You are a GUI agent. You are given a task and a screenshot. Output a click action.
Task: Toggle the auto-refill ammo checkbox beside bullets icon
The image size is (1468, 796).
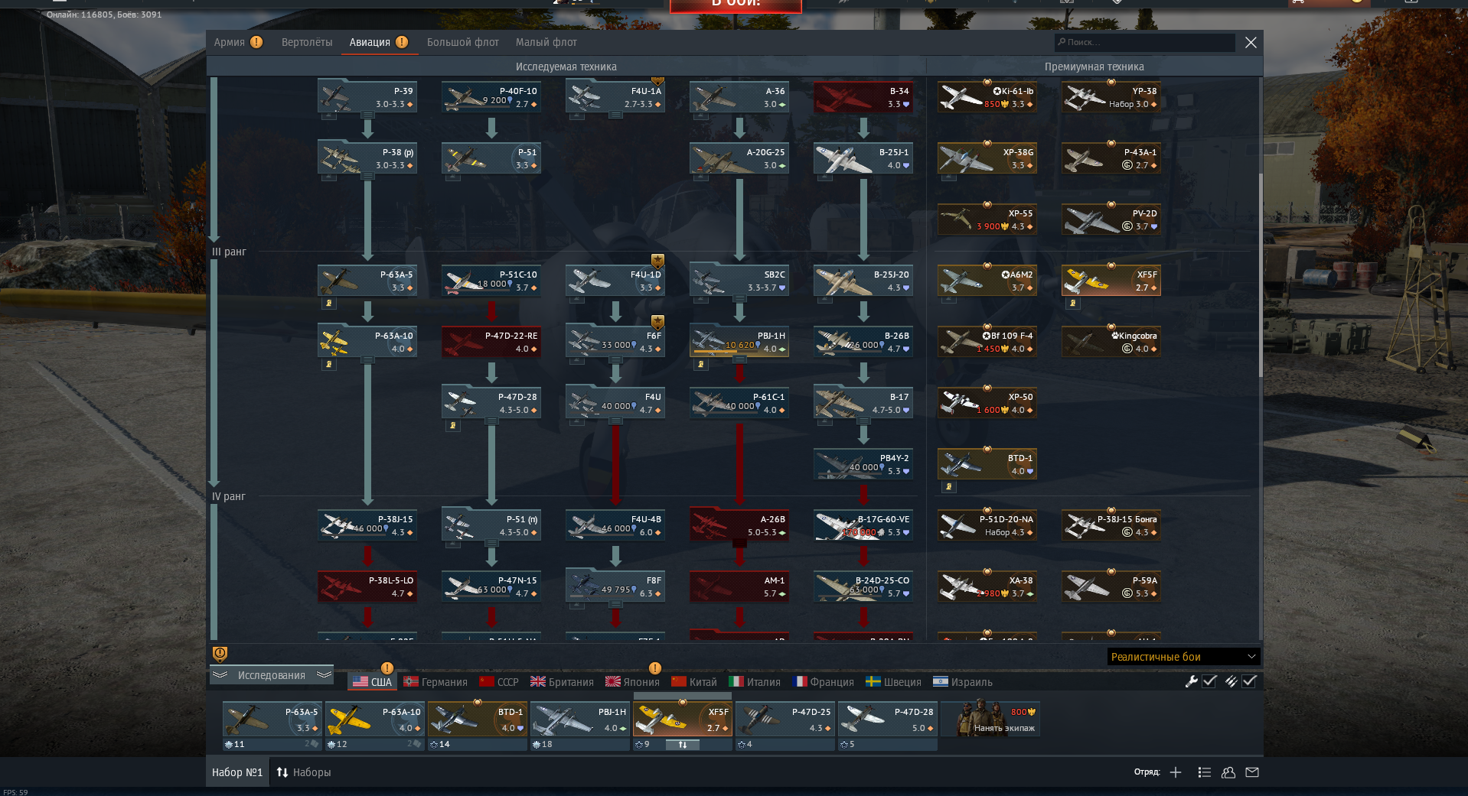click(1249, 681)
